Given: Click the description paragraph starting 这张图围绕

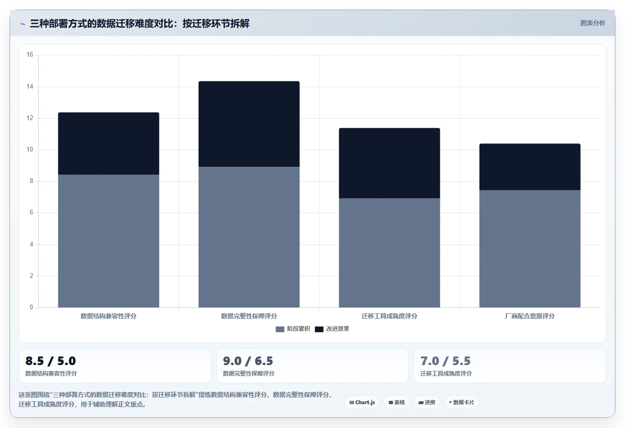Looking at the screenshot, I should [175, 399].
